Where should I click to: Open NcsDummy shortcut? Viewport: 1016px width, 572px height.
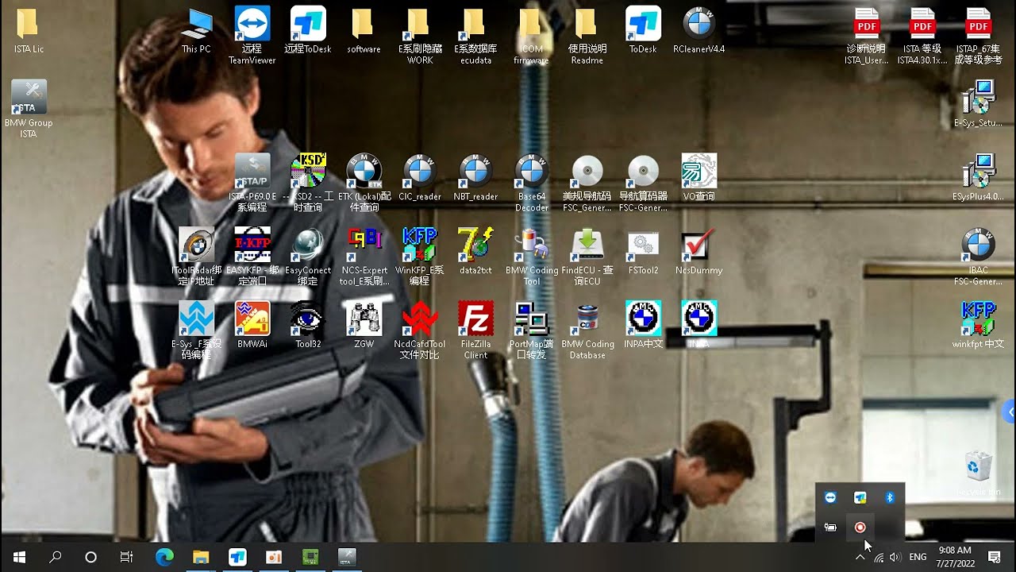(x=698, y=252)
